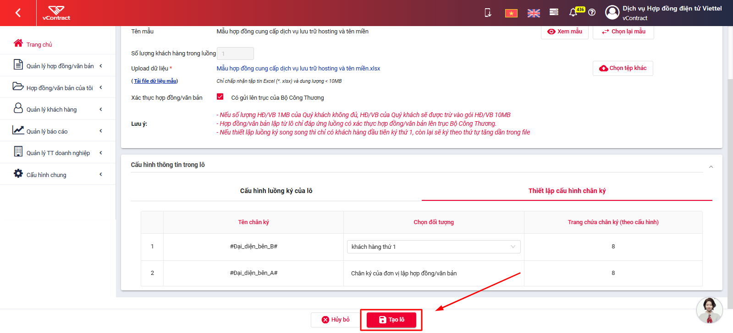
Task: Open the notification bell with 436 badge
Action: [x=573, y=12]
